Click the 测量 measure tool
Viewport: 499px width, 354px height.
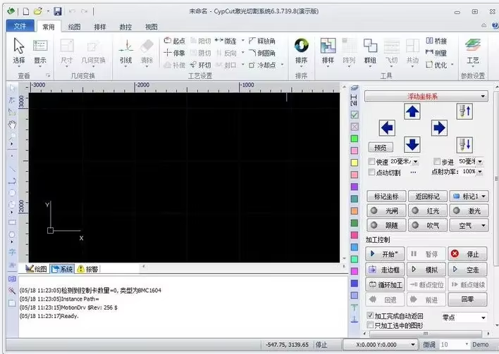pyautogui.click(x=436, y=53)
